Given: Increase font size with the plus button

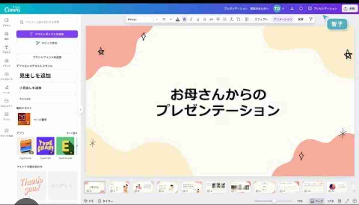Looking at the screenshot, I should tap(171, 20).
